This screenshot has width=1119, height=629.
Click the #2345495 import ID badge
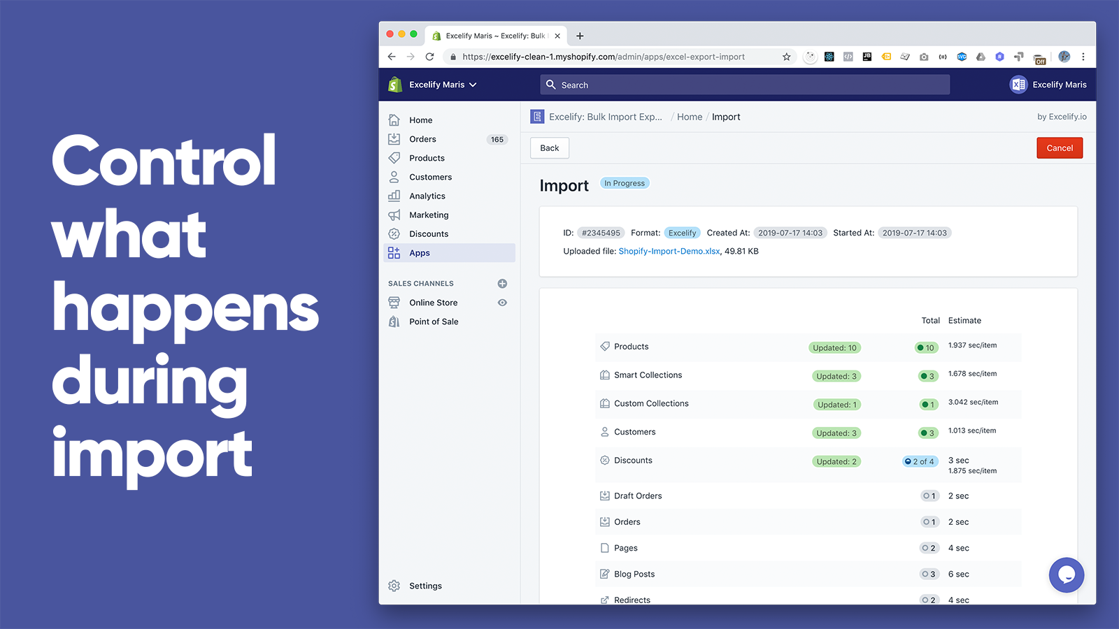point(601,233)
